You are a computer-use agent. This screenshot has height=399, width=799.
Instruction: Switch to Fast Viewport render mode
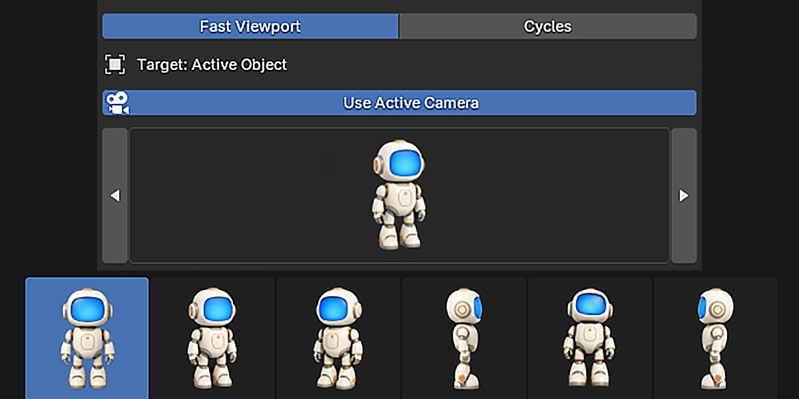250,27
